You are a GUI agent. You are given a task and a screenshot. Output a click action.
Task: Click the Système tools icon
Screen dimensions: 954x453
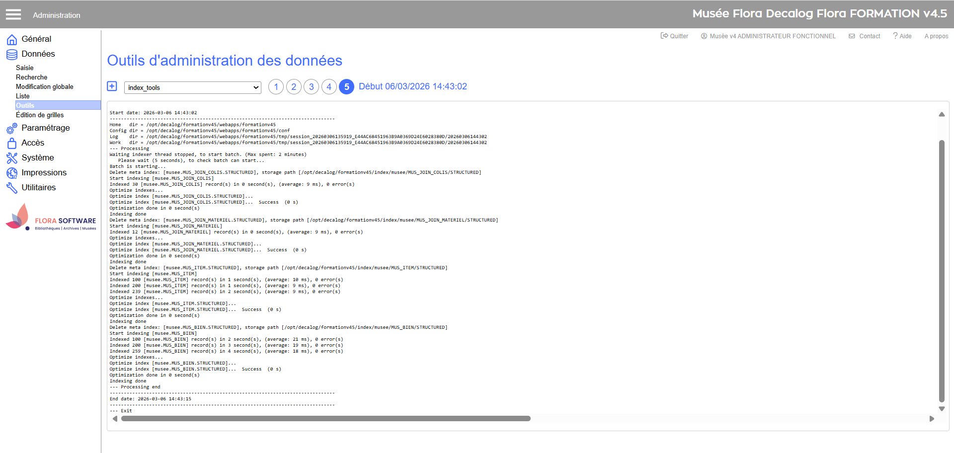coord(12,158)
